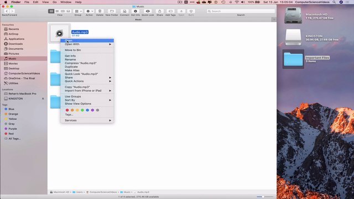Toggle Use Groups in context menu
The width and height of the screenshot is (354, 199).
click(x=87, y=97)
